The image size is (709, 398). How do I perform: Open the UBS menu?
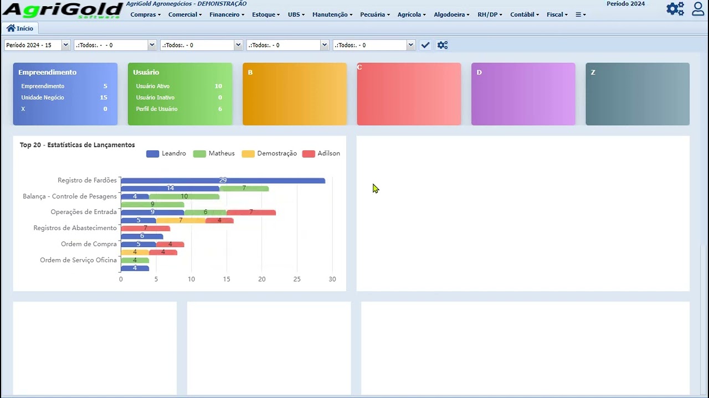(296, 14)
